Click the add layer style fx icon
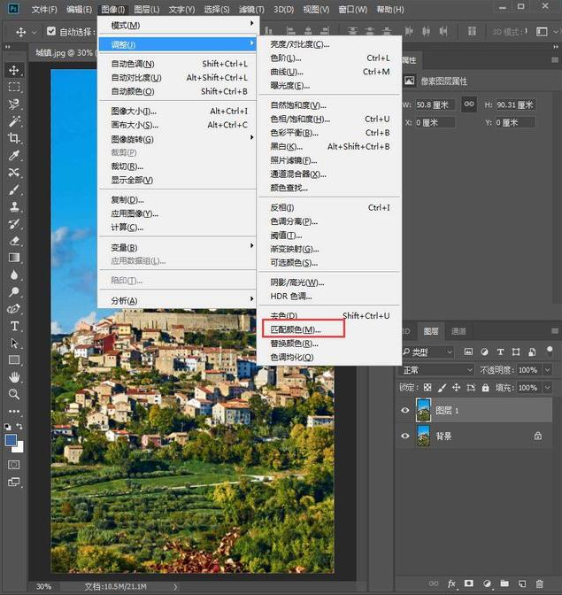562x595 pixels. 451,584
